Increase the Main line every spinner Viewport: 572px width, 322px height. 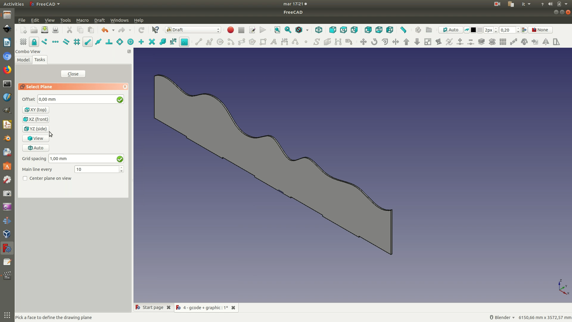[x=121, y=168]
